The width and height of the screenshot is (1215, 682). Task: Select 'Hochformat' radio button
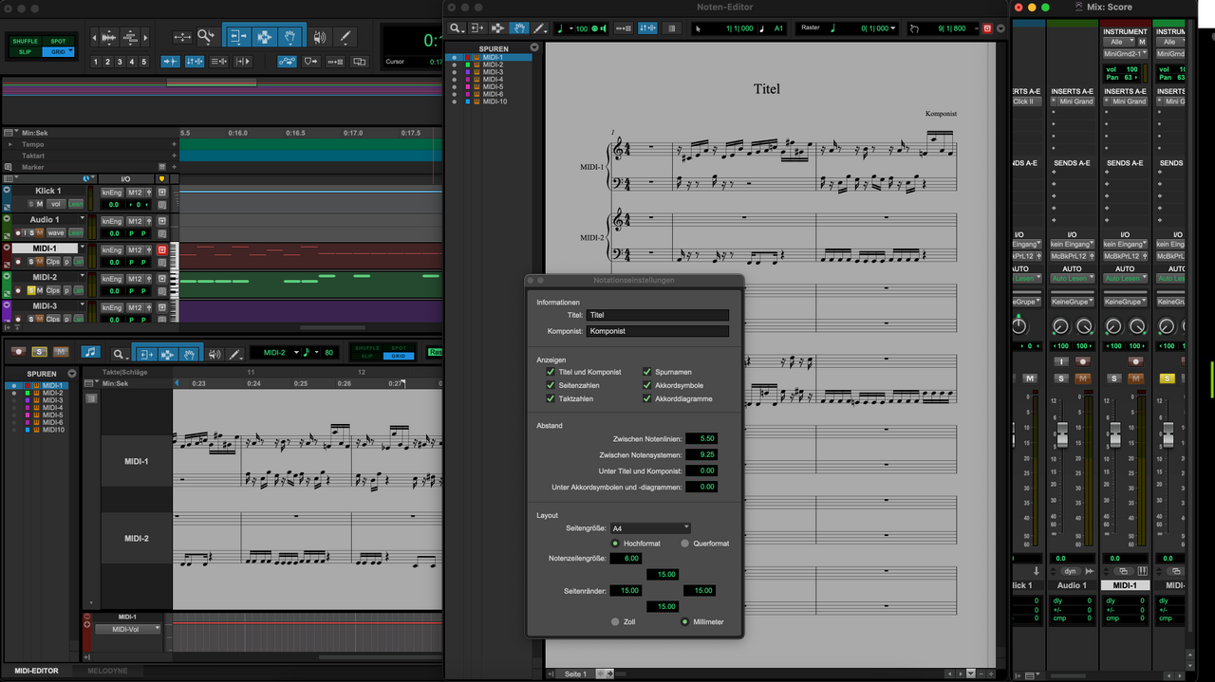[x=615, y=544]
